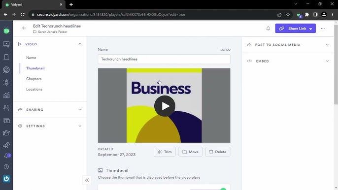Expand Post to Social Media panel

[x=327, y=45]
